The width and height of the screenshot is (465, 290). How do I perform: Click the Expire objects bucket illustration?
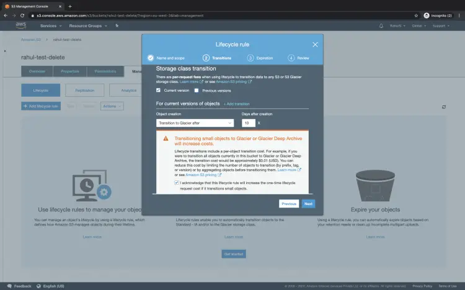pyautogui.click(x=375, y=186)
